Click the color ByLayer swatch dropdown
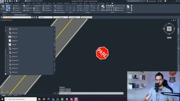 point(45,17)
